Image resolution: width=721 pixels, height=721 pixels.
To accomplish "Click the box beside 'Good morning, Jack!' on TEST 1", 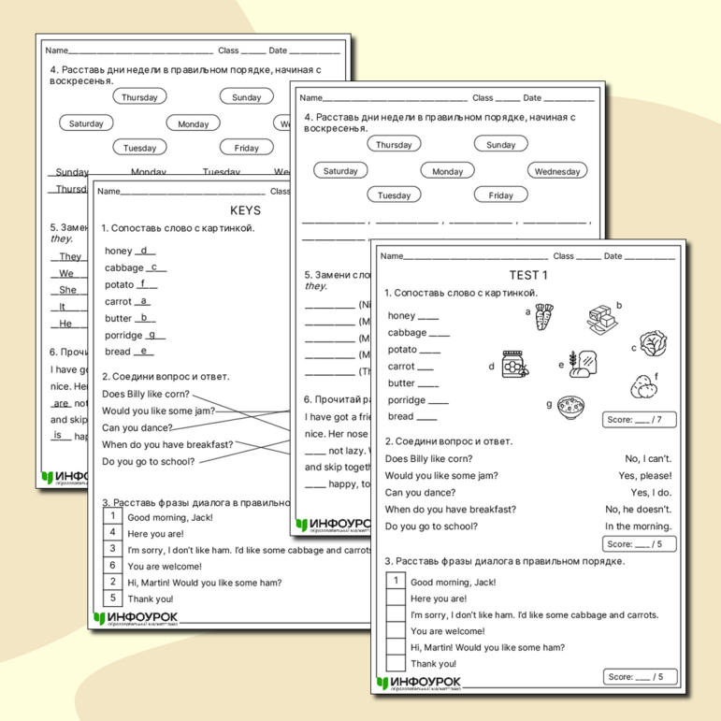I will 396,582.
